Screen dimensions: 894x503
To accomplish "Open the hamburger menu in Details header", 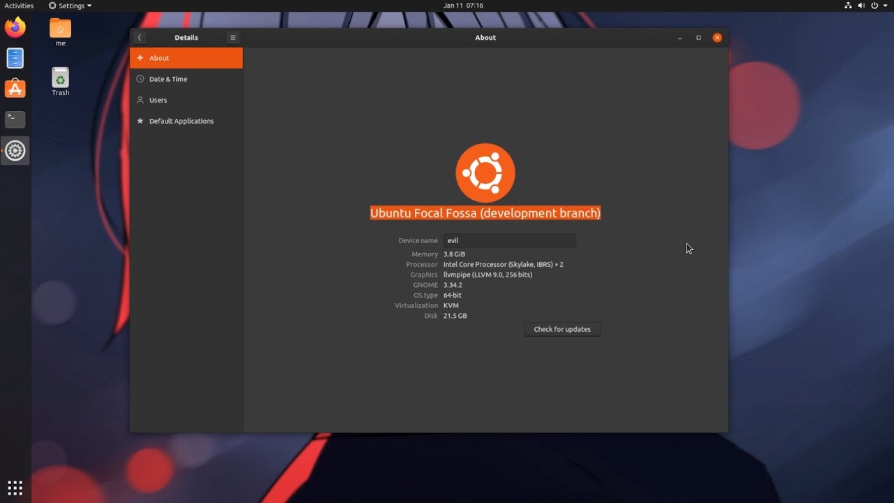I will (x=233, y=38).
